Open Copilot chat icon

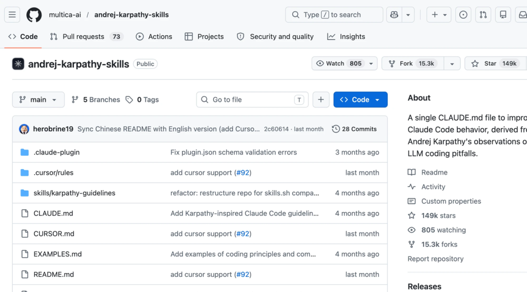(394, 15)
